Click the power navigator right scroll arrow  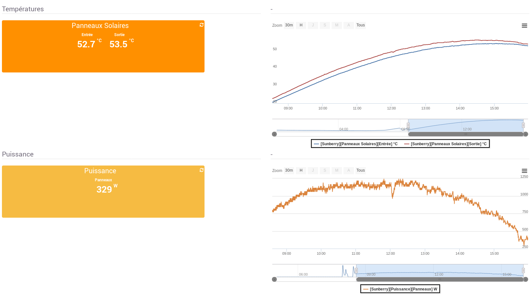click(526, 280)
